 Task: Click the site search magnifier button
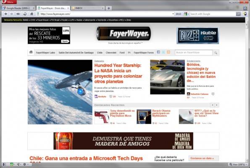point(216,53)
